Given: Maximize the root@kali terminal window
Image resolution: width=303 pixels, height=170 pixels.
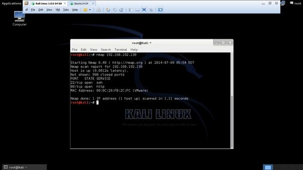Looking at the screenshot, I should [x=223, y=42].
